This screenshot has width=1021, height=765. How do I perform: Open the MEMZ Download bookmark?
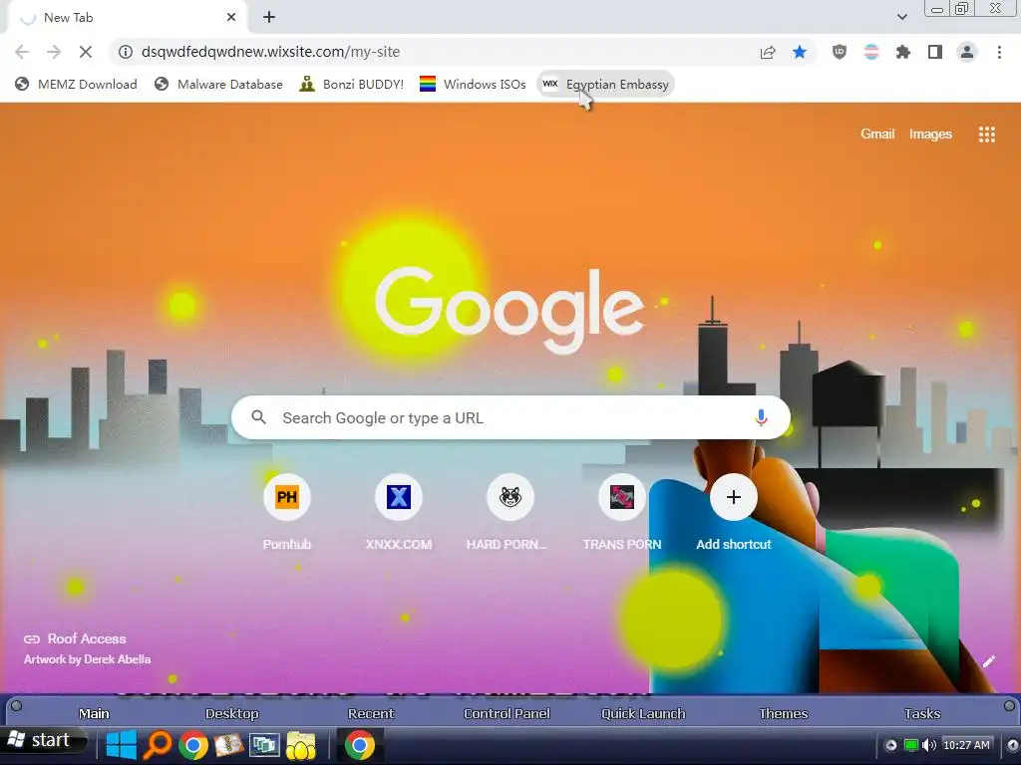click(x=76, y=84)
